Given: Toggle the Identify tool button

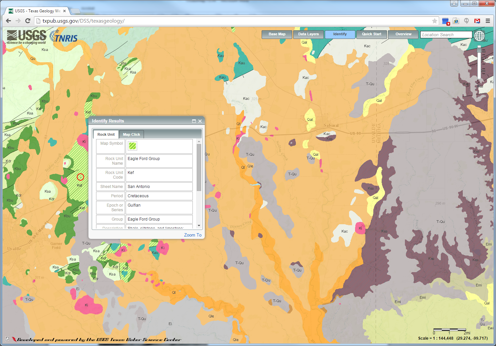Looking at the screenshot, I should coord(340,34).
